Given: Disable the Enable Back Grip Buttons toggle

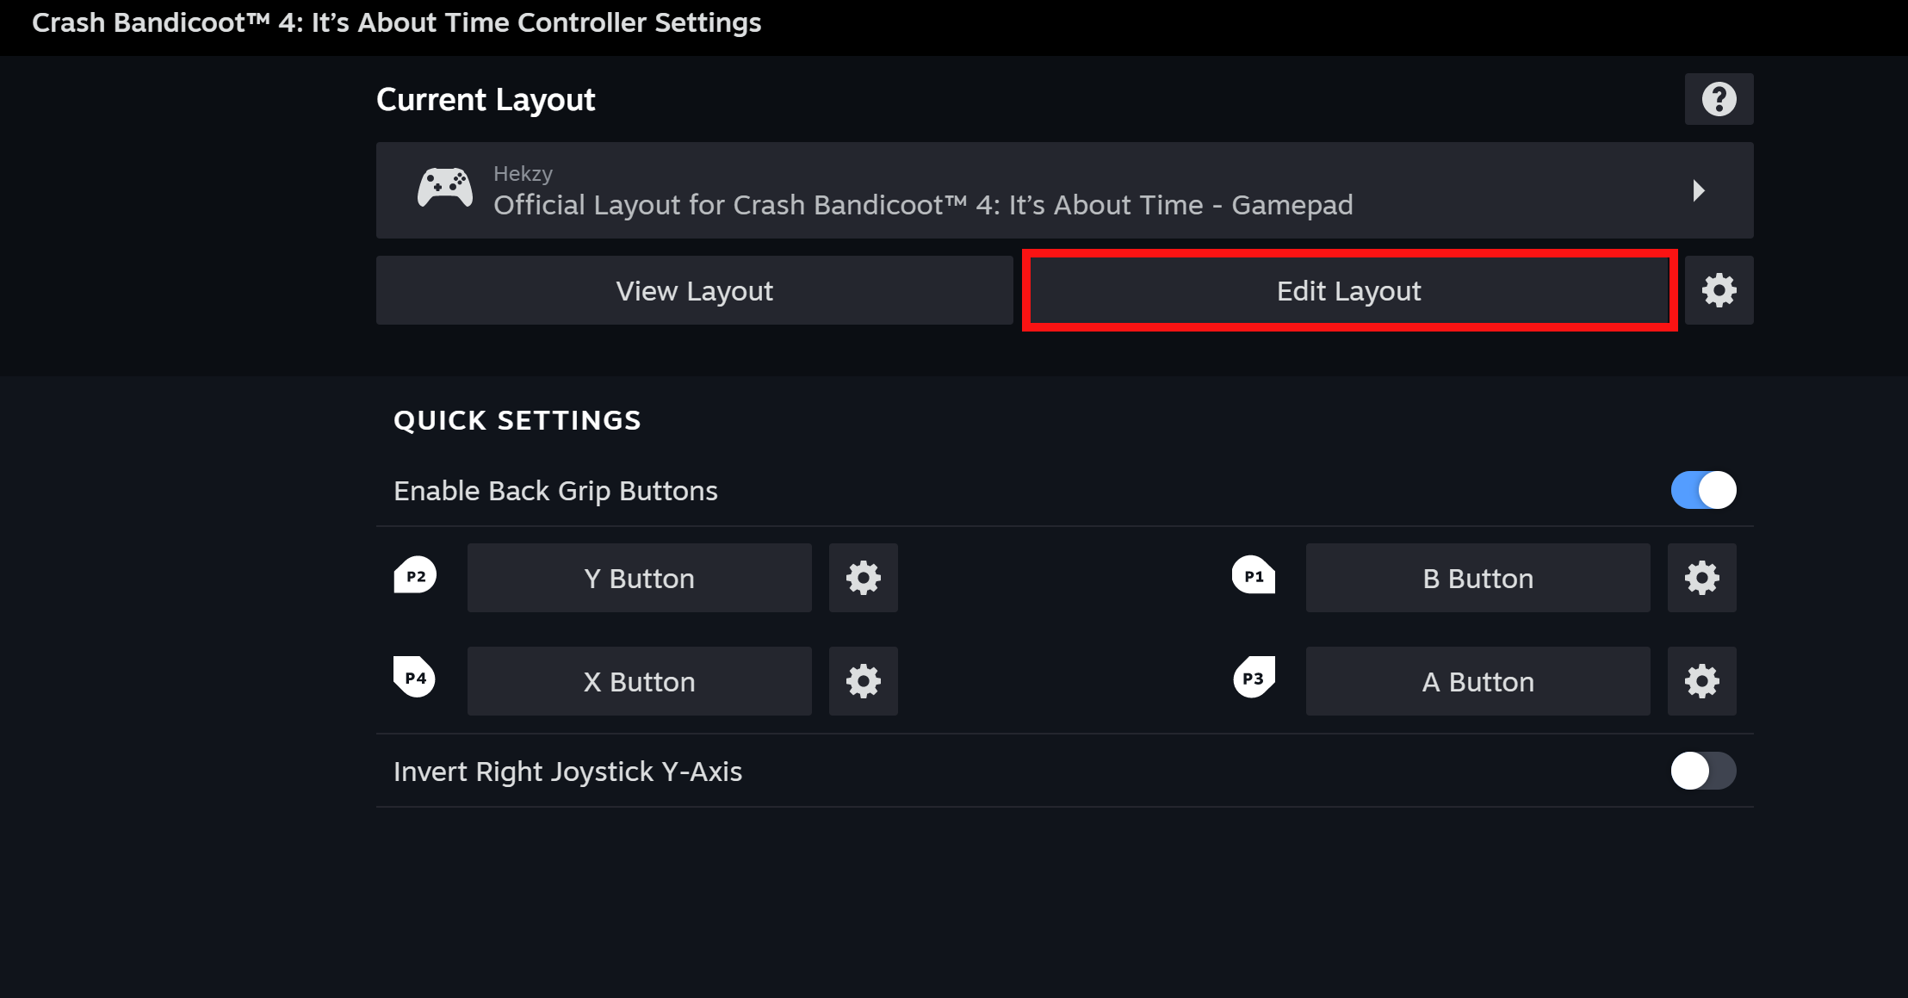Looking at the screenshot, I should [1703, 490].
